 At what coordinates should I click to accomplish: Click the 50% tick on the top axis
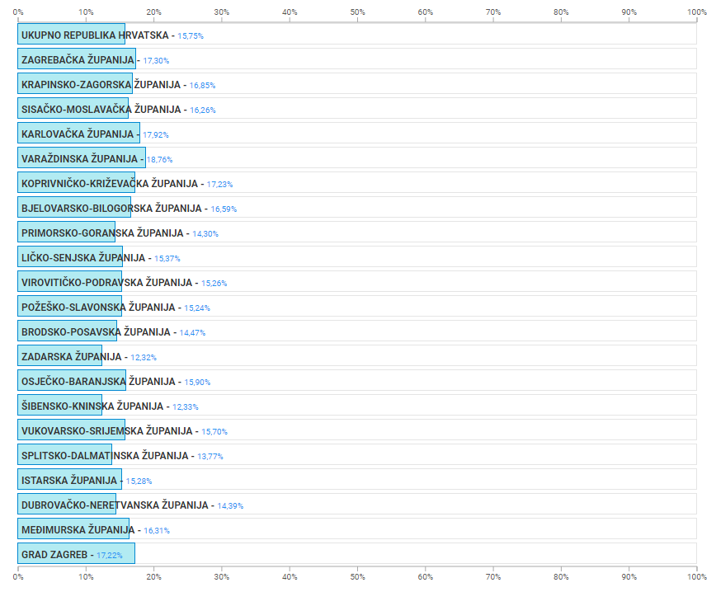coord(357,12)
